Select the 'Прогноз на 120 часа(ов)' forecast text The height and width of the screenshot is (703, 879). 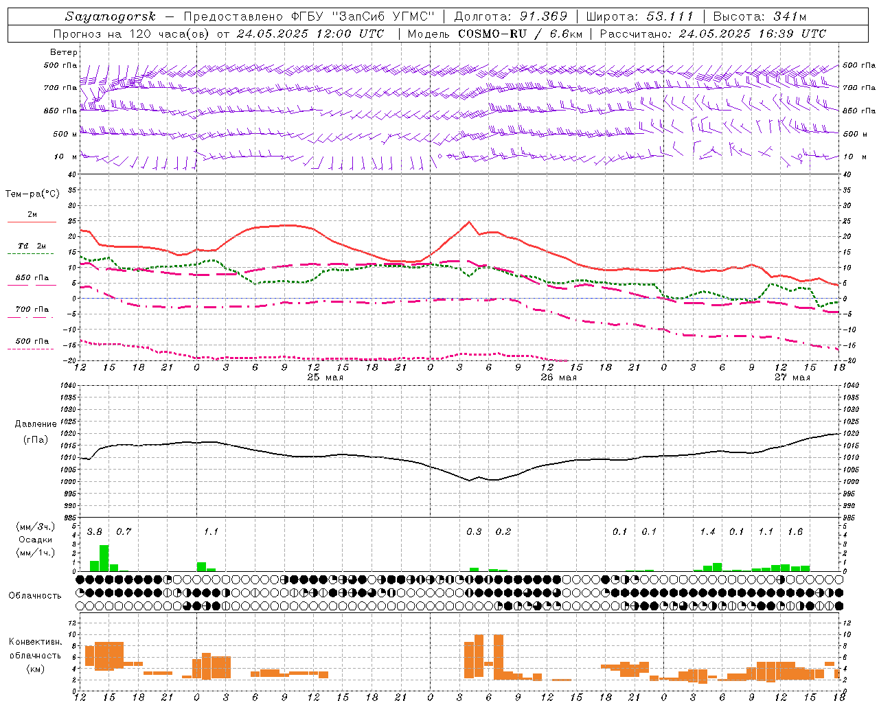point(133,34)
